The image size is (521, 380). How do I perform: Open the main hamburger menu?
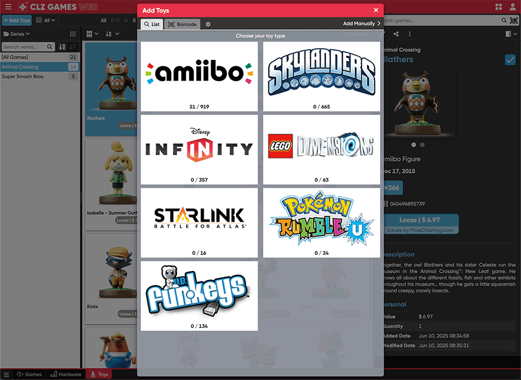8,7
